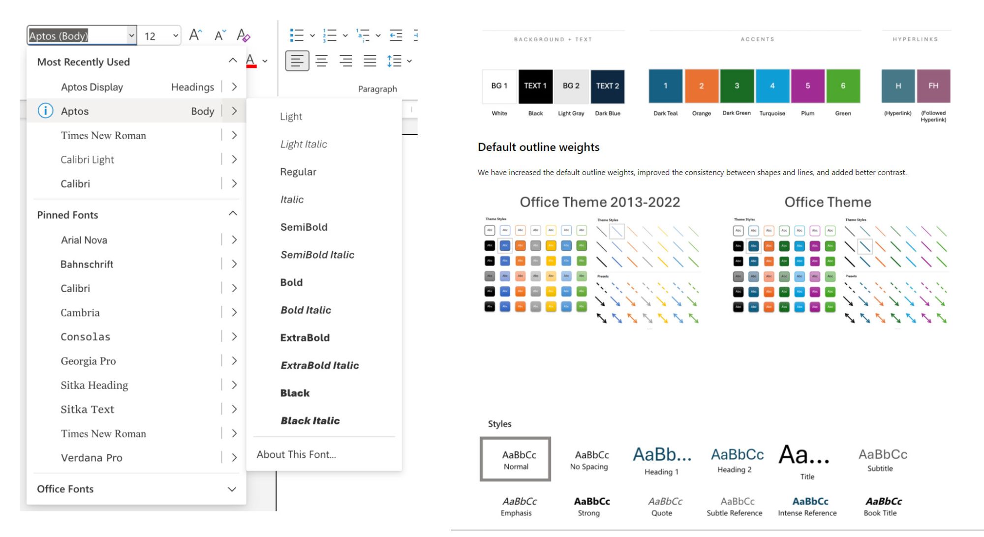Click the Decrease Indent icon
The width and height of the screenshot is (984, 537).
click(396, 35)
